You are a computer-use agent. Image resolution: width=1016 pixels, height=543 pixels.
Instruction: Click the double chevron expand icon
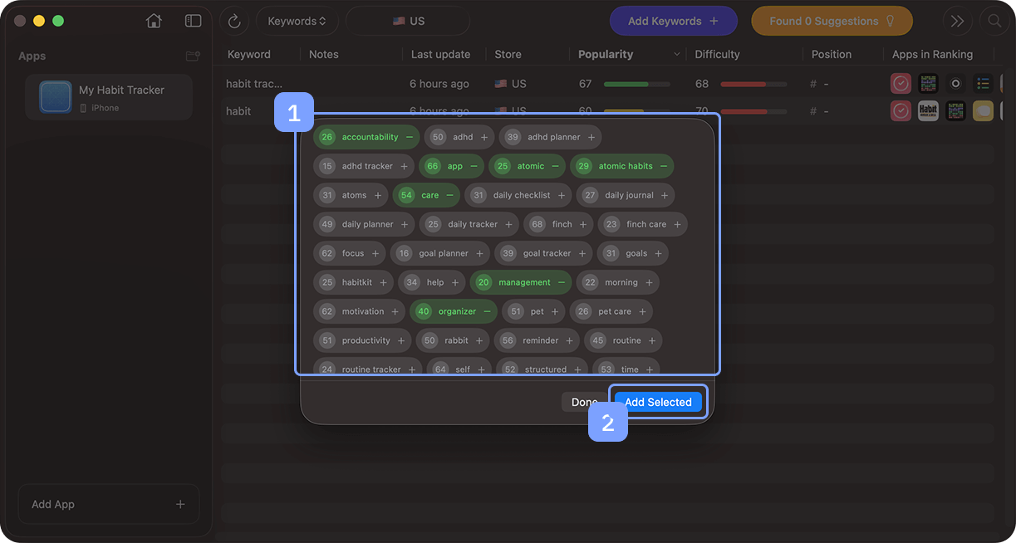957,21
